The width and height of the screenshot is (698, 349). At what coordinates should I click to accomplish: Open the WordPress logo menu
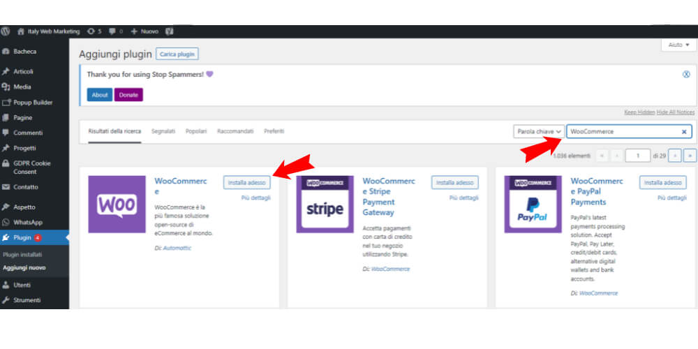[x=6, y=31]
